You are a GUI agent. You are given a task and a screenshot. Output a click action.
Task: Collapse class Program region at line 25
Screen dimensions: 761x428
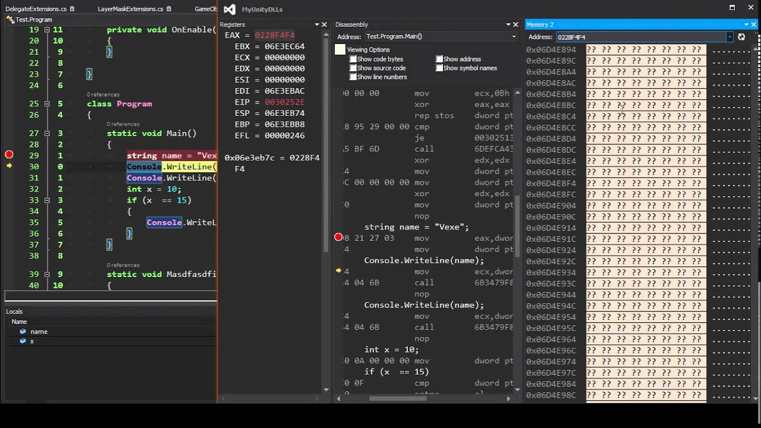click(46, 103)
